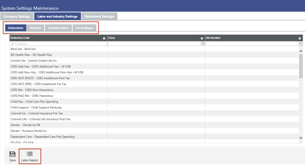Open Class column settings gear

pyautogui.click(x=202, y=38)
